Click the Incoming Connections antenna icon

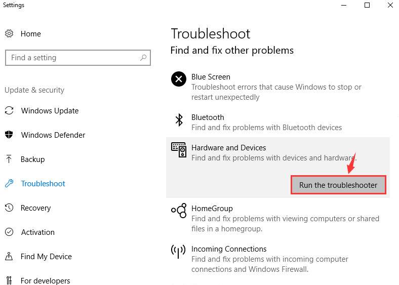[178, 252]
